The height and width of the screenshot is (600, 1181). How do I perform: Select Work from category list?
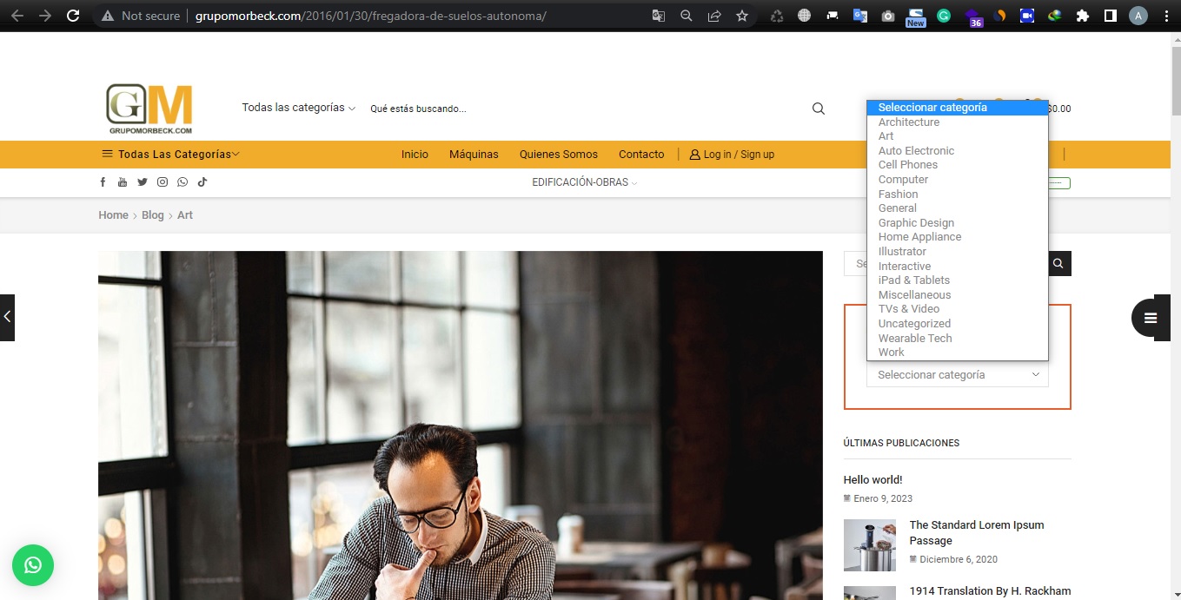[958, 353]
